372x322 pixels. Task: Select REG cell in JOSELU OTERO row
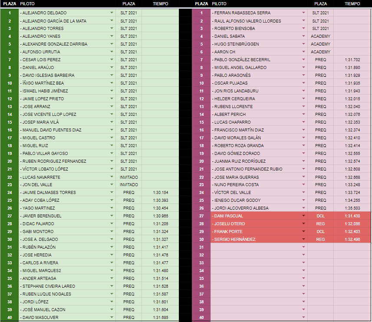click(x=320, y=224)
